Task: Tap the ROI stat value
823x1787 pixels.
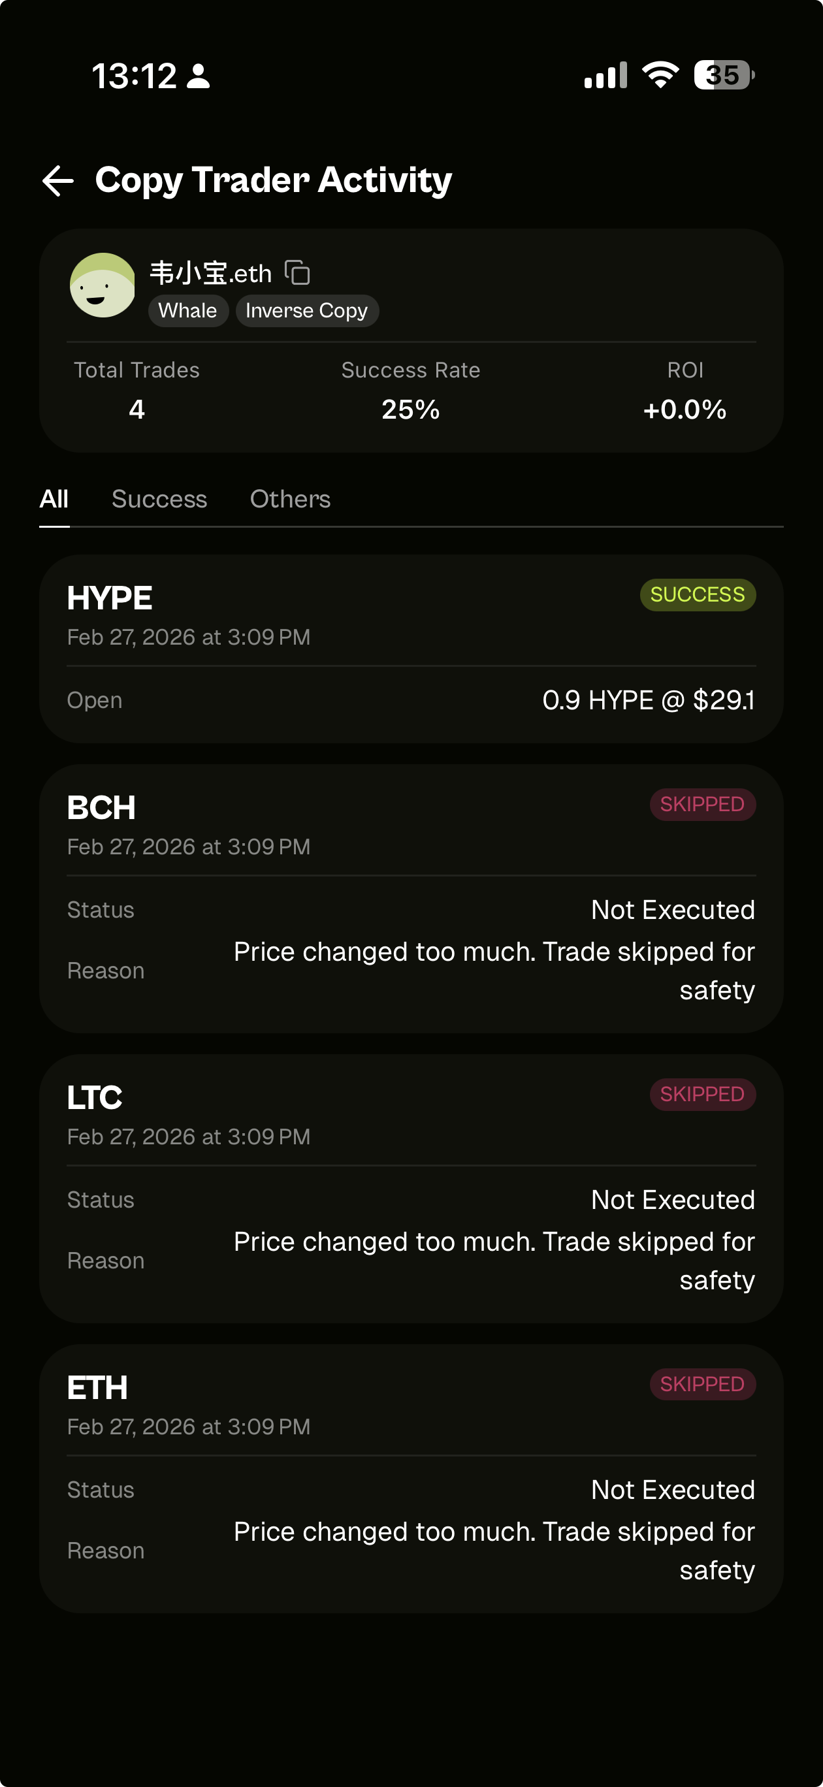Action: coord(685,410)
